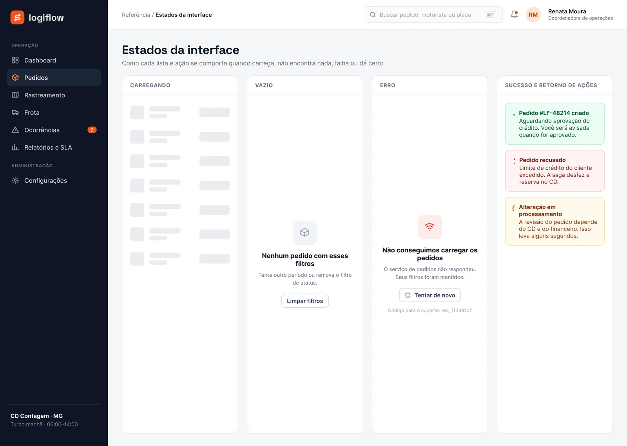Click the Limpar filtros button

305,301
